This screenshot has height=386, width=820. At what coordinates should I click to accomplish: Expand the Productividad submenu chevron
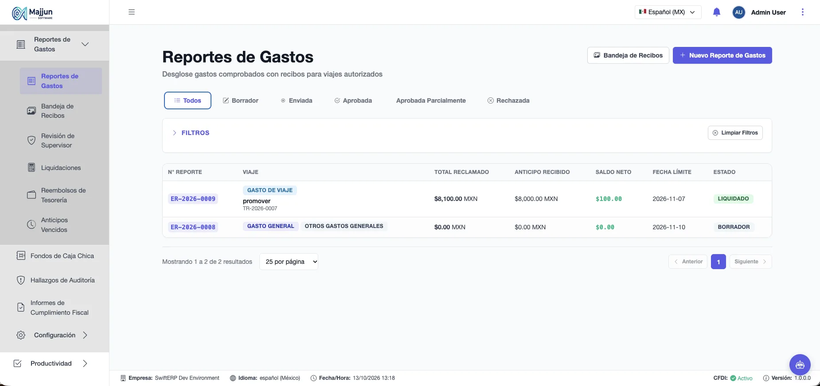tap(85, 363)
